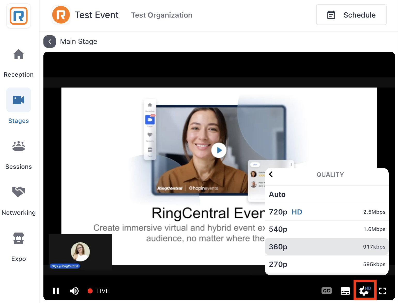The width and height of the screenshot is (398, 303).
Task: Go back from Quality menu
Action: 271,174
